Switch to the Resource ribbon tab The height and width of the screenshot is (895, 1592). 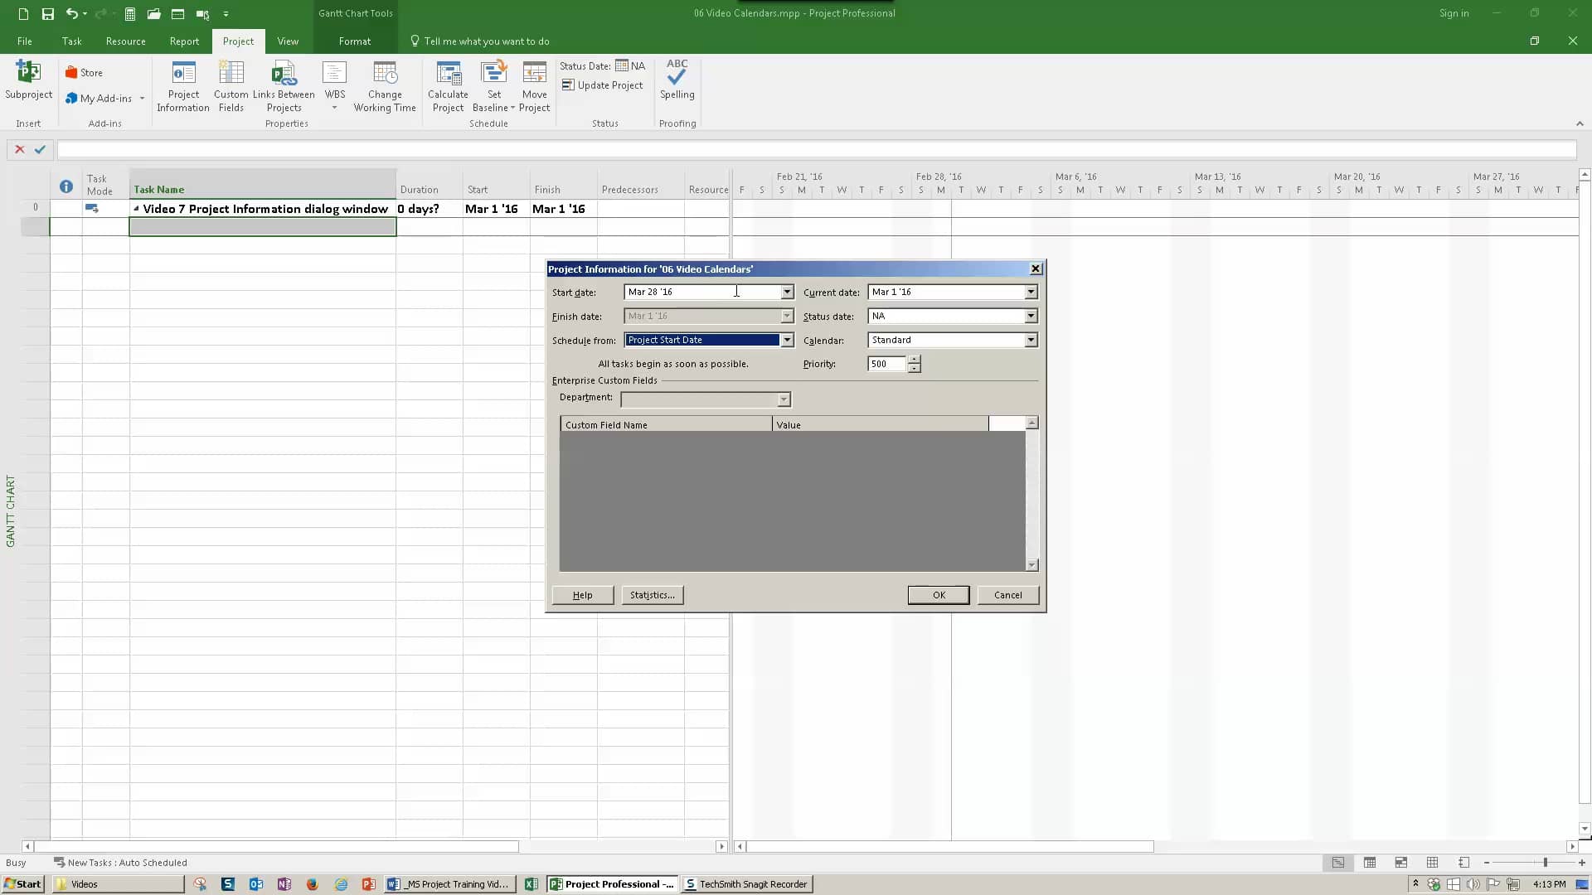125,41
